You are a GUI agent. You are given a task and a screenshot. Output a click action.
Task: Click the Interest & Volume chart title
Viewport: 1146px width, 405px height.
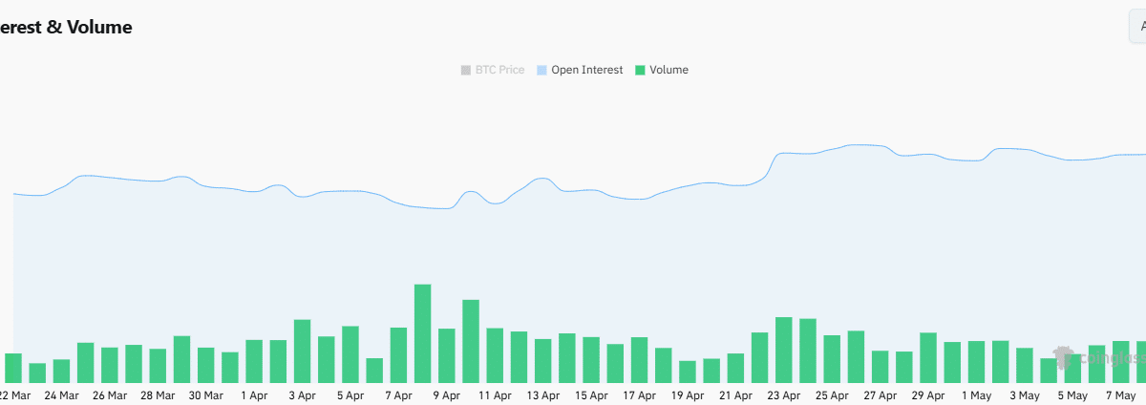65,28
